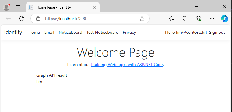Open Test Noticeboard nav link
The width and height of the screenshot is (232, 112).
[x=102, y=32]
